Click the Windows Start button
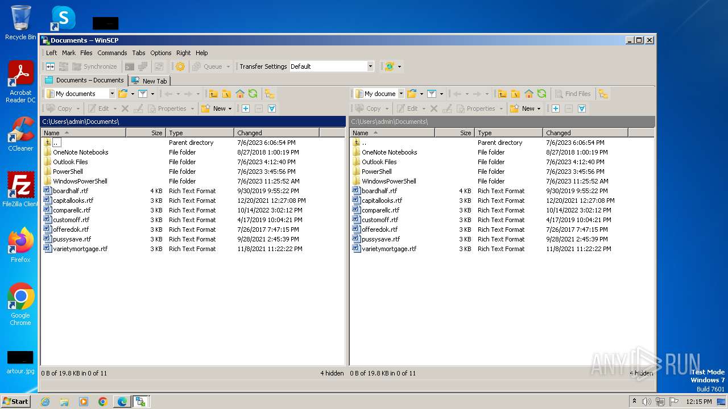The image size is (728, 409). 15,401
